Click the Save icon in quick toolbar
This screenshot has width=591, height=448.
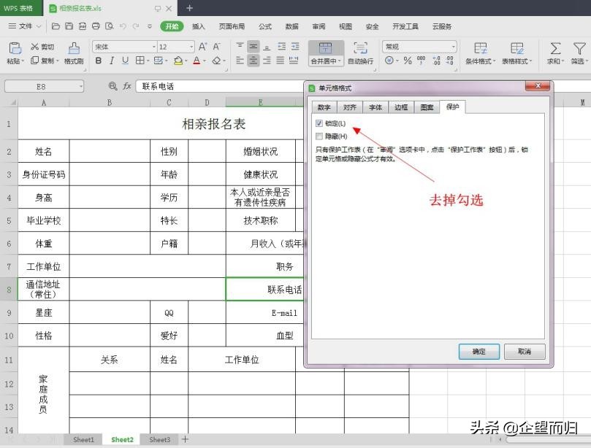69,26
